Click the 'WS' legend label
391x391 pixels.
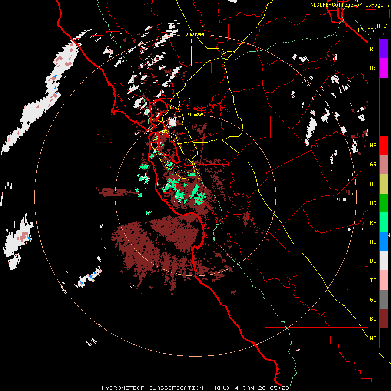click(x=373, y=242)
